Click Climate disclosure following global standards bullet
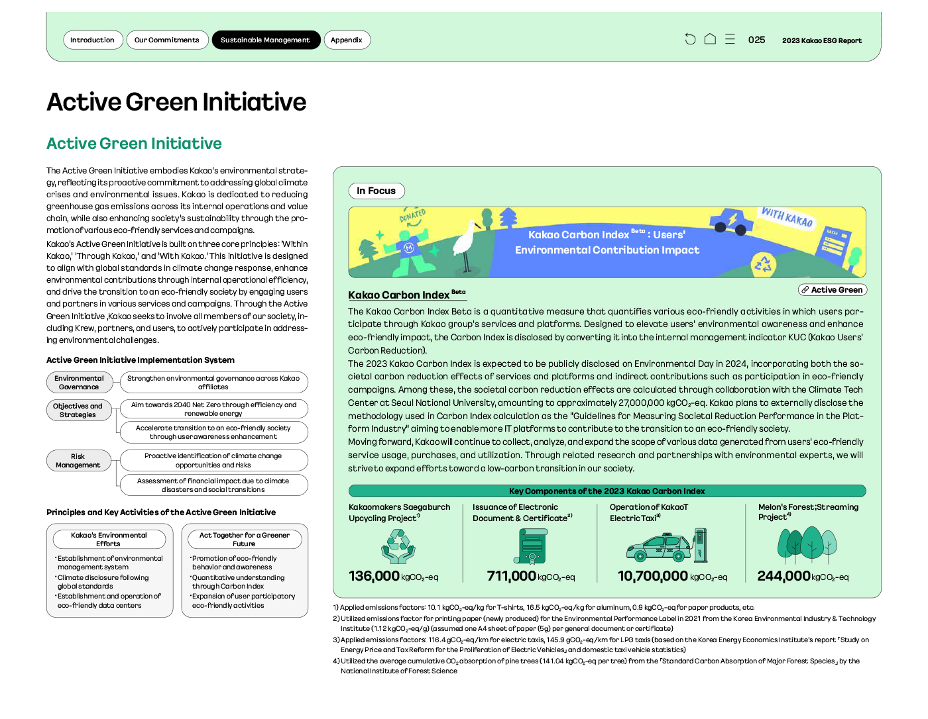Viewport: 928px width, 719px height. click(x=103, y=582)
